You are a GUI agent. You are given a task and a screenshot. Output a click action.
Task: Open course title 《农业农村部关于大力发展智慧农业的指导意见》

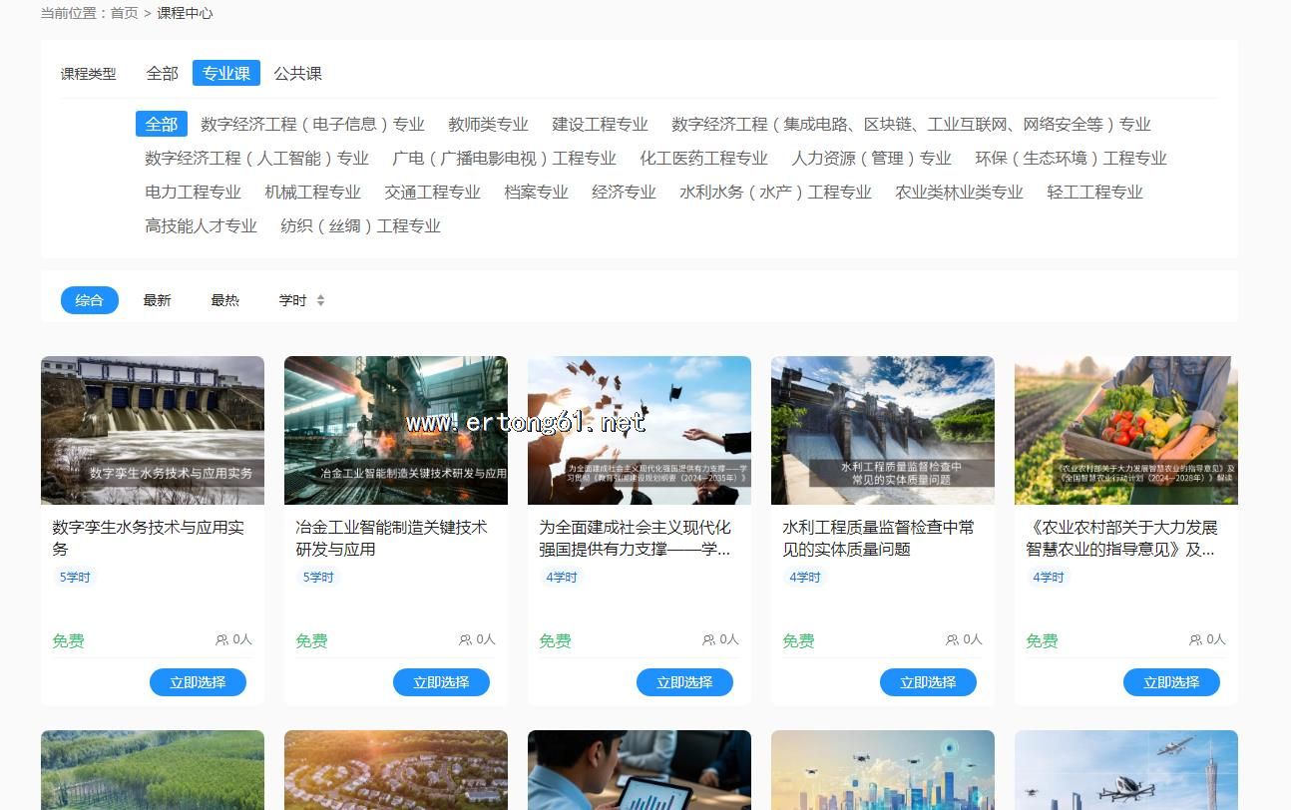pos(1121,538)
